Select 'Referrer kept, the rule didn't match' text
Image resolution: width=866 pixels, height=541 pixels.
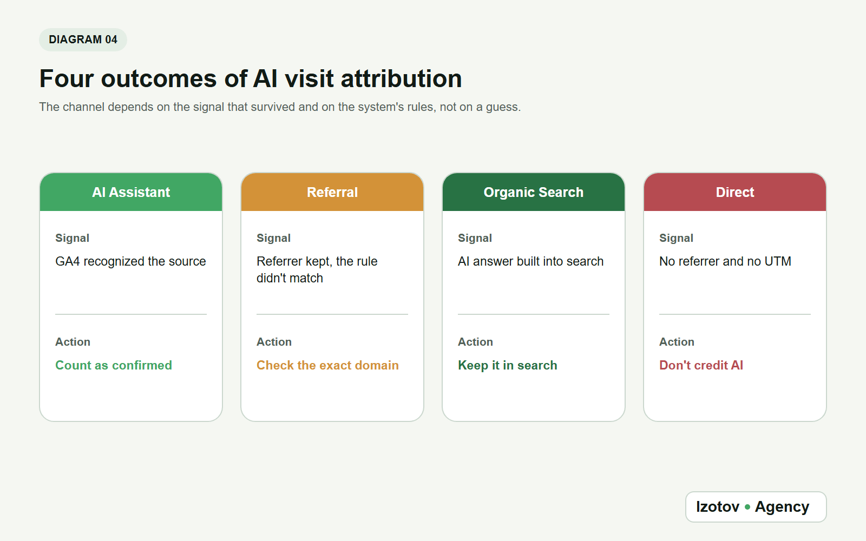(x=317, y=269)
